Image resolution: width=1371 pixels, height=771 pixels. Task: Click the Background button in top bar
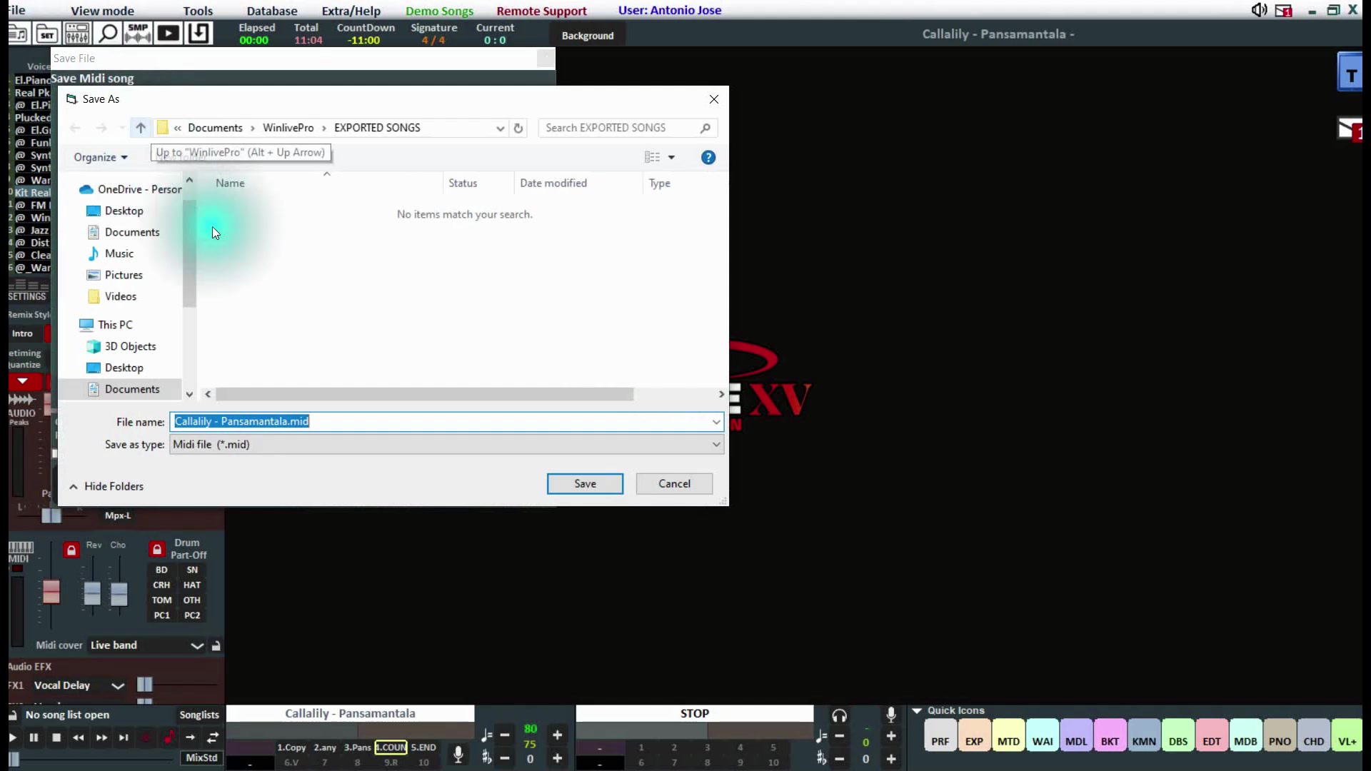588,36
